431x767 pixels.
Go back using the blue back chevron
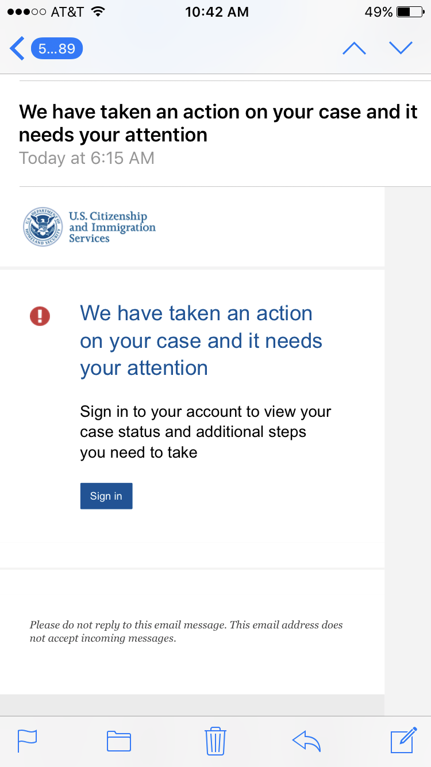point(17,48)
